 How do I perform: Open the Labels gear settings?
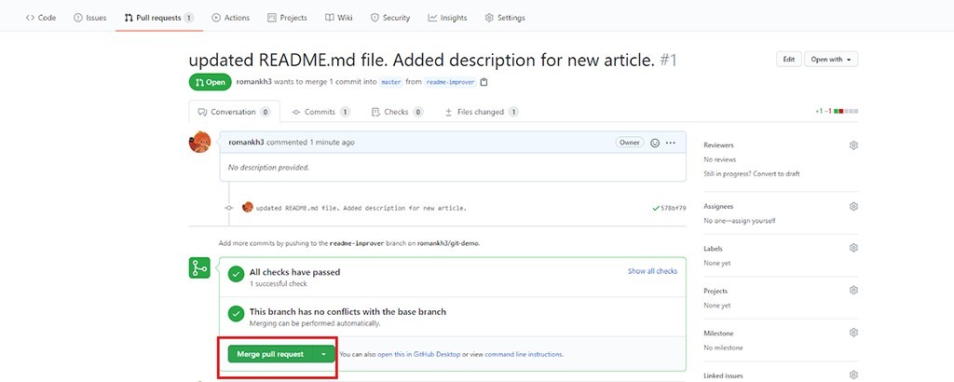[x=853, y=249]
